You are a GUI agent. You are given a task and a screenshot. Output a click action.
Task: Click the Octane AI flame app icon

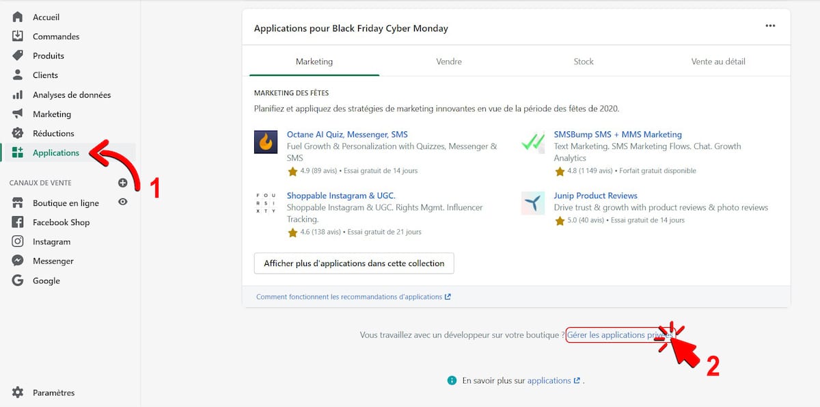click(x=266, y=142)
